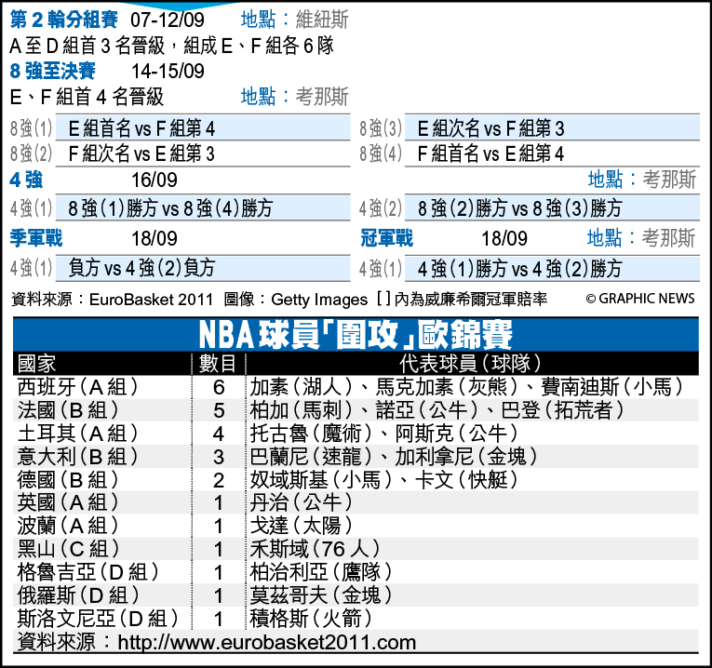This screenshot has height=668, width=712.
Task: Select 8強(2)勝方 vs 8強(3)勝方
Action: coord(519,208)
